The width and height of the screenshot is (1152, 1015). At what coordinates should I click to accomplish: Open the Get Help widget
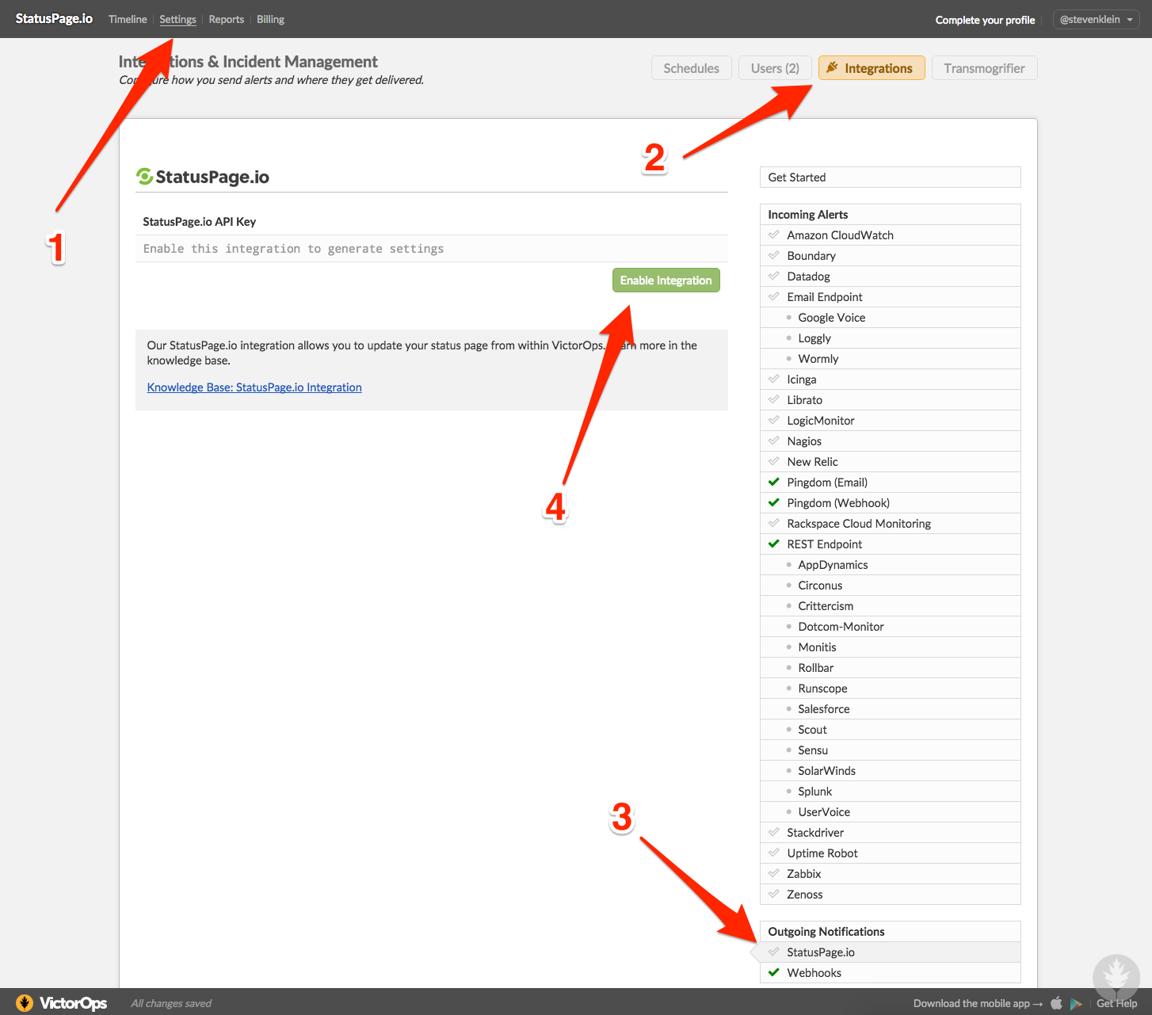pyautogui.click(x=1116, y=1003)
